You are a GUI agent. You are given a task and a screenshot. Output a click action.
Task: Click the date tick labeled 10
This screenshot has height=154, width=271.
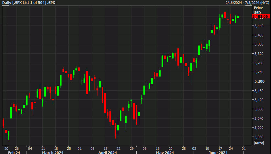[x=207, y=148]
